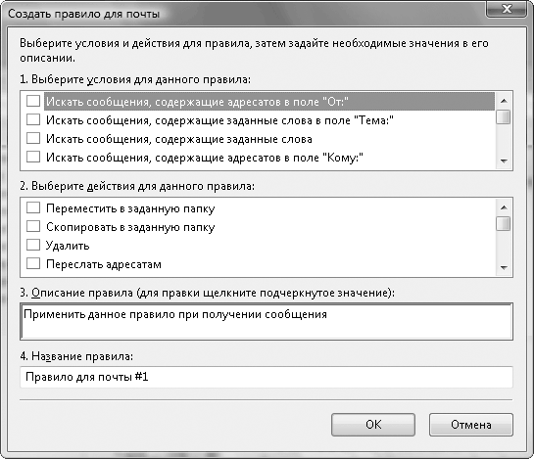Cancel with the Отмена button
Screen dimensions: 534x459
point(471,425)
